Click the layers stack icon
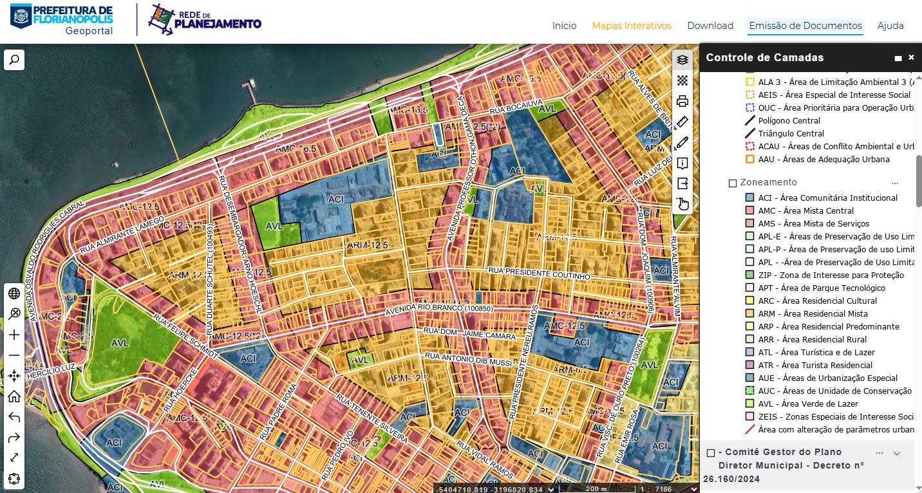The image size is (922, 493). (682, 60)
